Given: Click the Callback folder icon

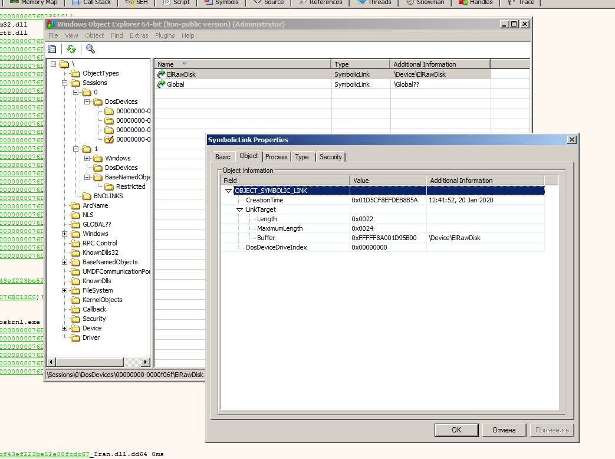Looking at the screenshot, I should (75, 310).
